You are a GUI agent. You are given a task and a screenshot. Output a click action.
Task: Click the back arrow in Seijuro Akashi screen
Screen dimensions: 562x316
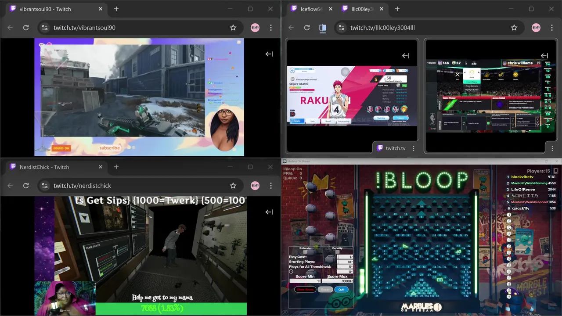coord(292,71)
